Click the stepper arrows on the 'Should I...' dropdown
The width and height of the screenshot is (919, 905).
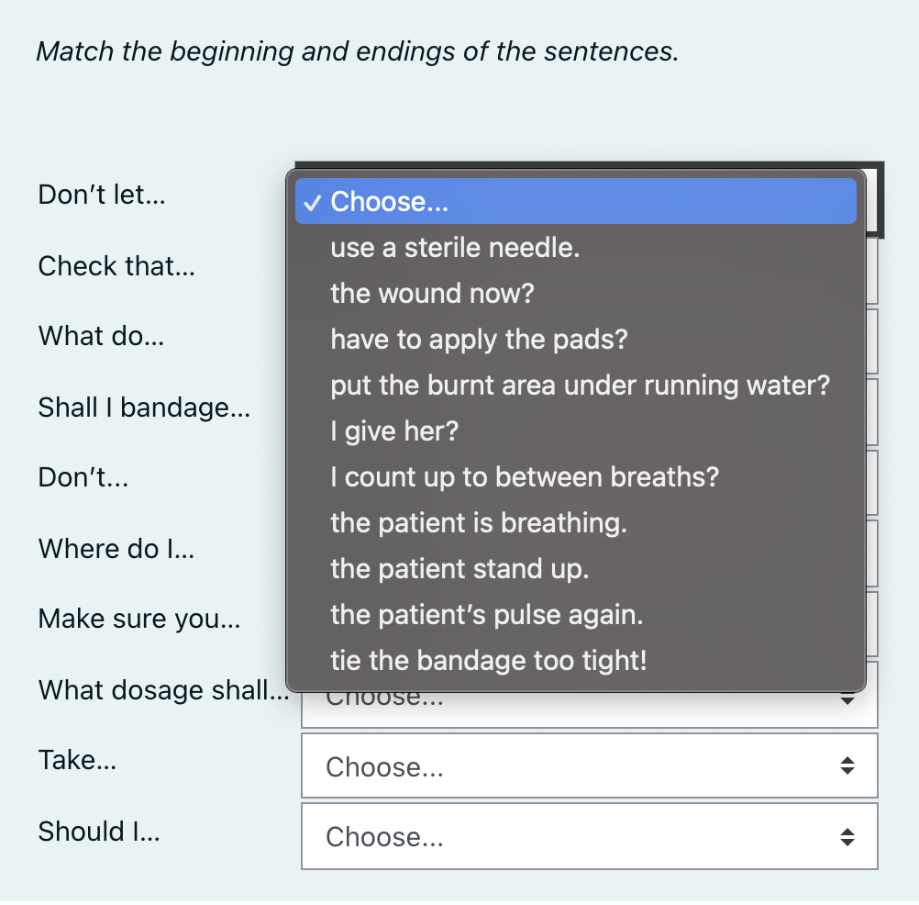click(845, 836)
